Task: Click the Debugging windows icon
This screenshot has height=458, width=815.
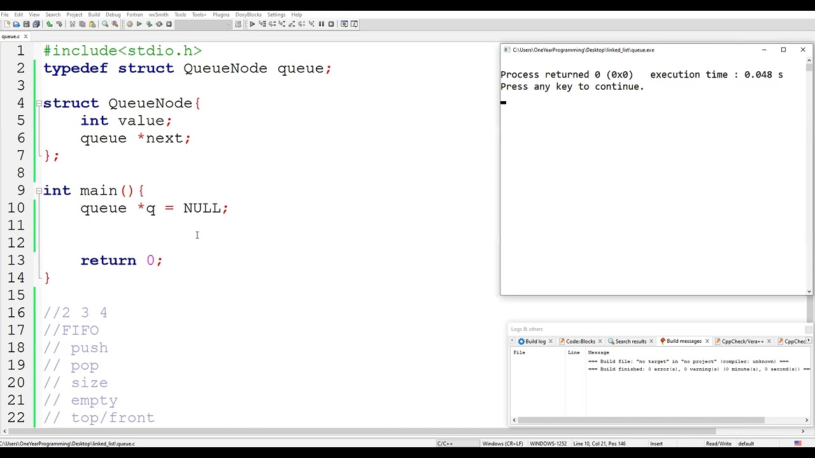Action: (x=344, y=24)
